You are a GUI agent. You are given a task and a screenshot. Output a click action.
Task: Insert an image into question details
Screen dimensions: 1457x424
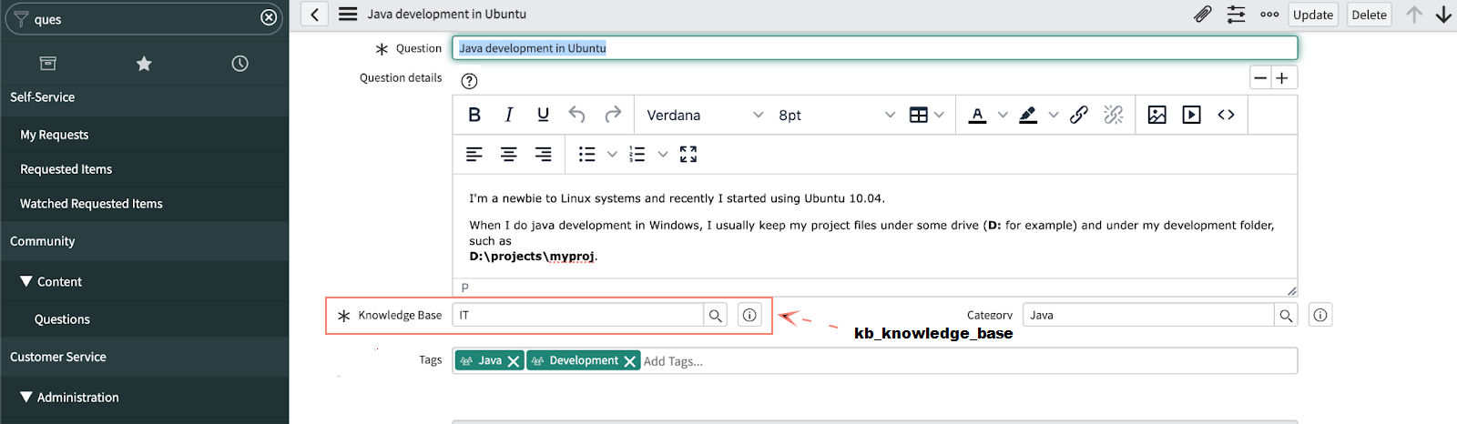point(1156,115)
